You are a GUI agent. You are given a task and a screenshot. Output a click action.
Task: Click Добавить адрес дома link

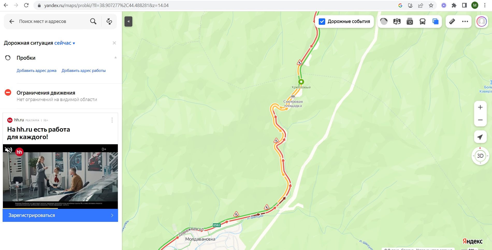[37, 71]
